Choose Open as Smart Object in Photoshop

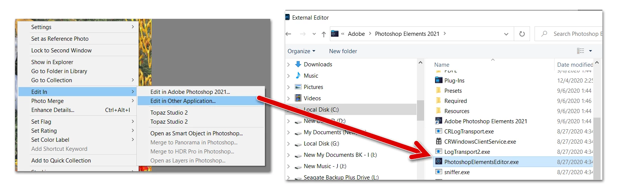[x=201, y=133]
